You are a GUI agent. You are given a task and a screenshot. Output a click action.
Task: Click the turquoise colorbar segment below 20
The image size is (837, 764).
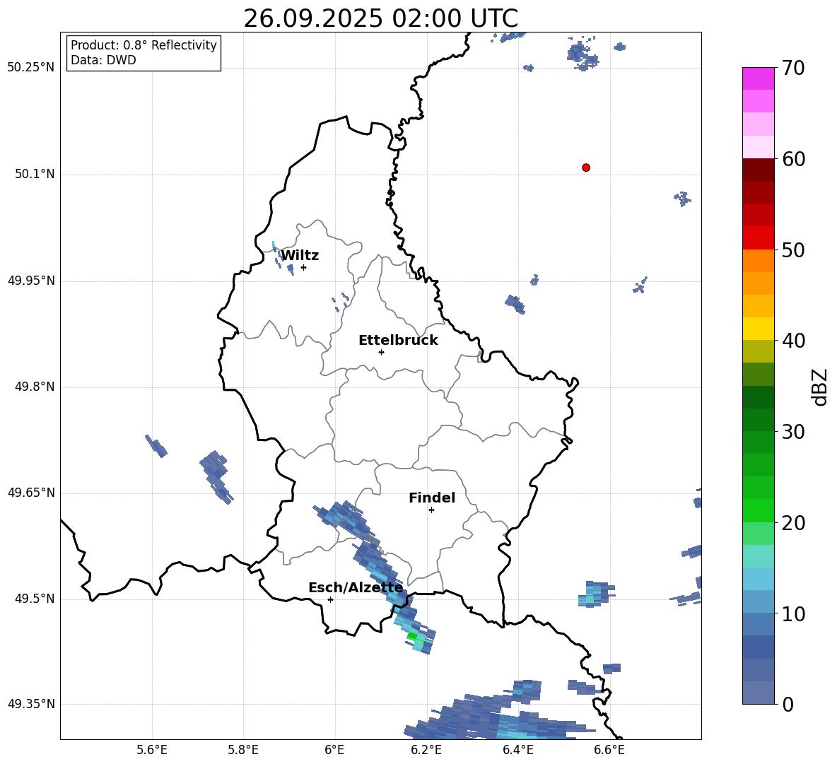pyautogui.click(x=758, y=556)
